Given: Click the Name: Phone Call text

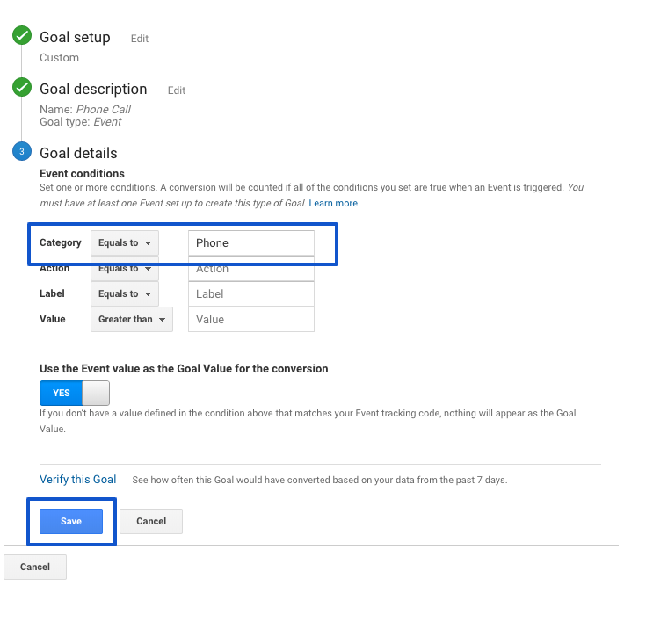Looking at the screenshot, I should (85, 109).
